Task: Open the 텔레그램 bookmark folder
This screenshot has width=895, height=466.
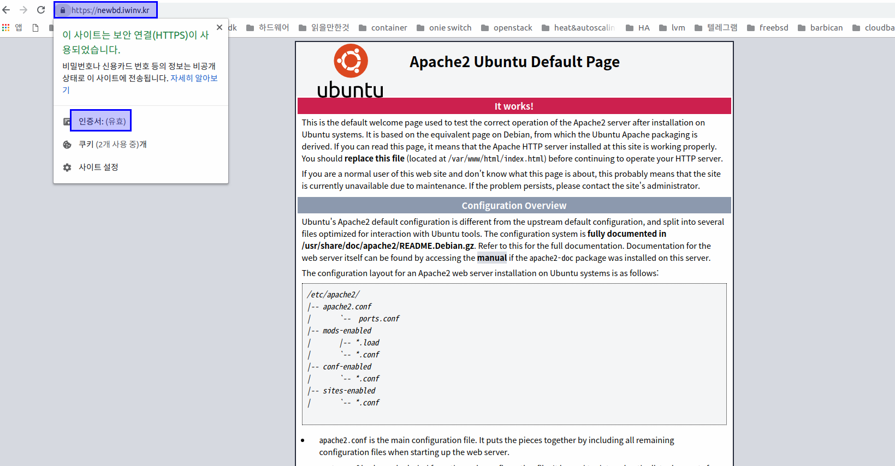Action: click(716, 27)
